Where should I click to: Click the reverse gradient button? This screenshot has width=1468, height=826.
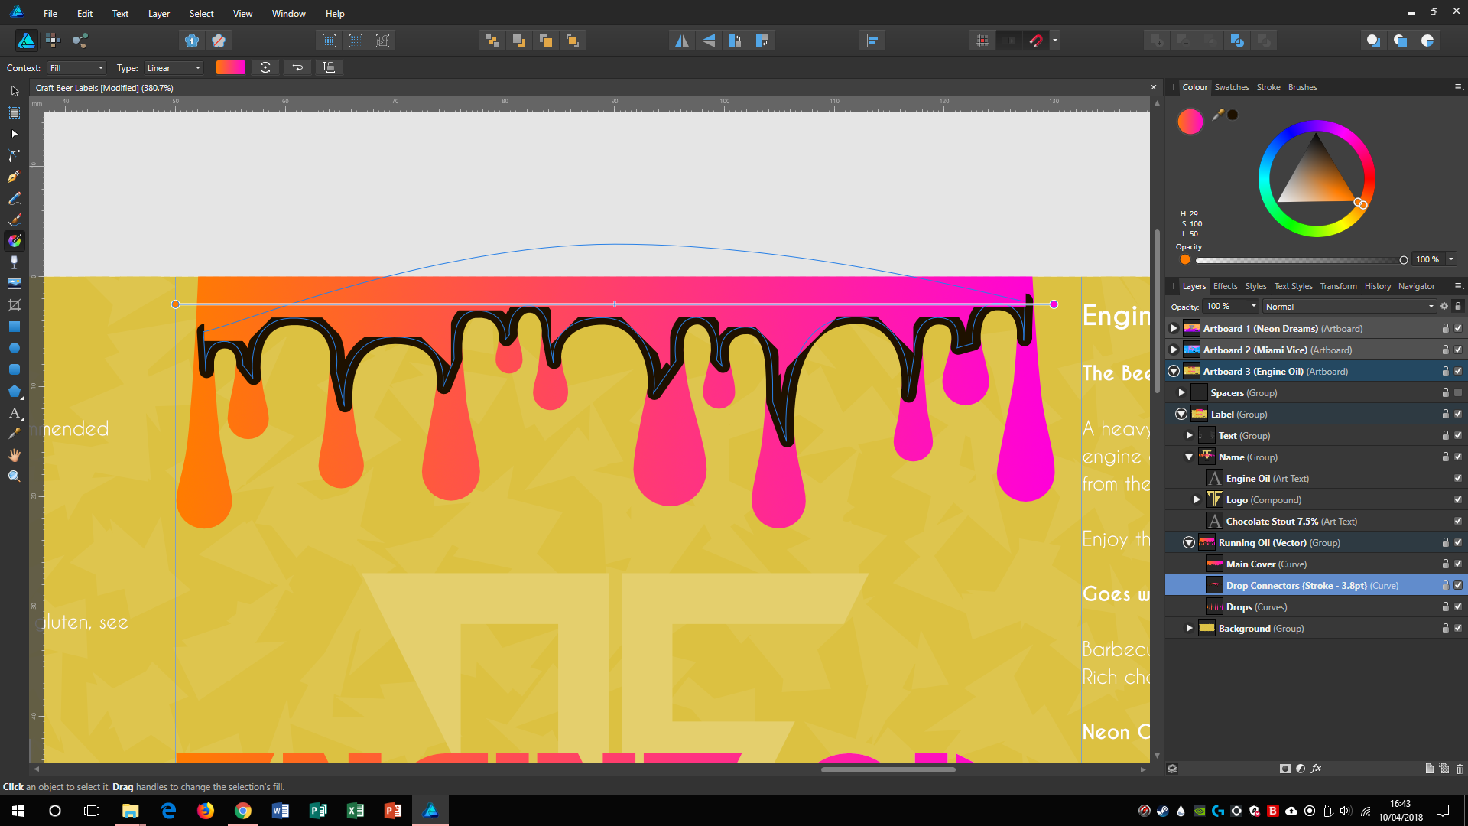tap(297, 68)
